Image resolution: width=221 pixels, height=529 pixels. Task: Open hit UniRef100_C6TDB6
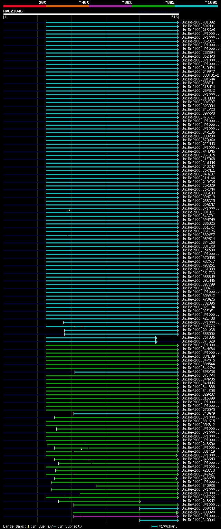(198, 337)
